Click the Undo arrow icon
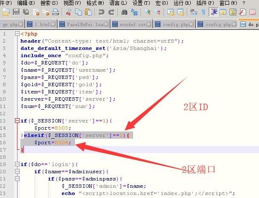259x198 pixels. pos(101,12)
